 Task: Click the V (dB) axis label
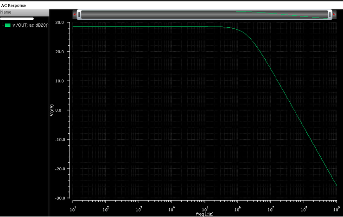[52, 110]
